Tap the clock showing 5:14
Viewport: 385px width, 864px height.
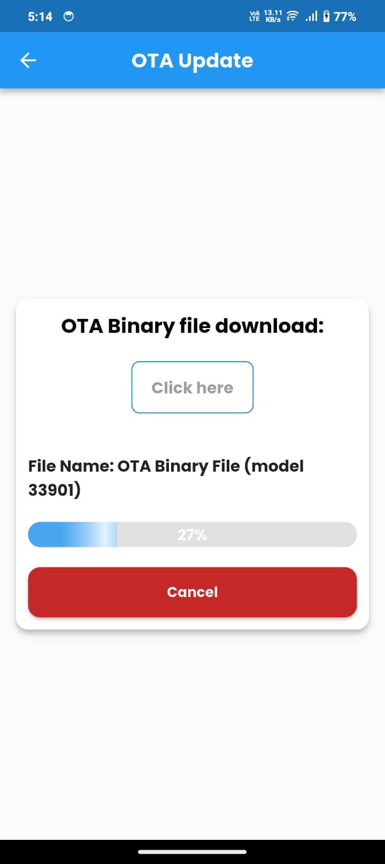(40, 17)
